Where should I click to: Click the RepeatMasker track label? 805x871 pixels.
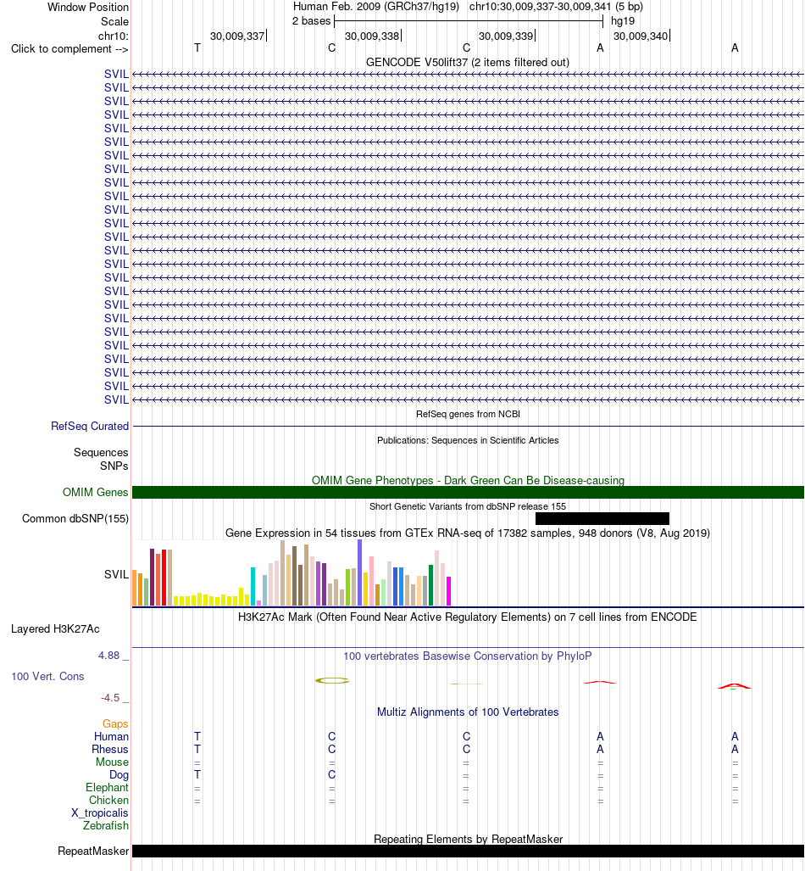pos(92,851)
